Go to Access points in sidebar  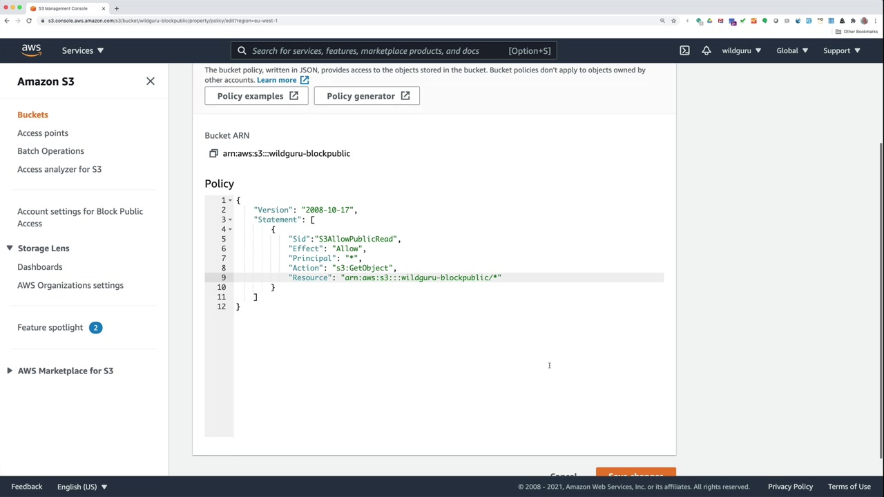(x=43, y=133)
